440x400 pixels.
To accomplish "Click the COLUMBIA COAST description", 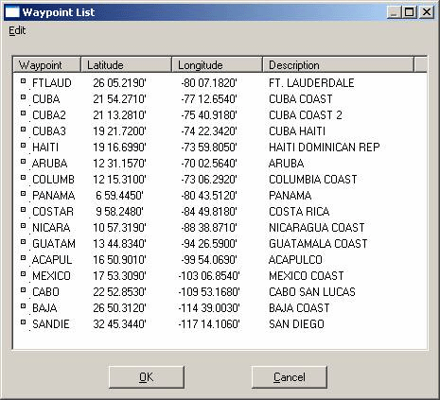I will 313,180.
